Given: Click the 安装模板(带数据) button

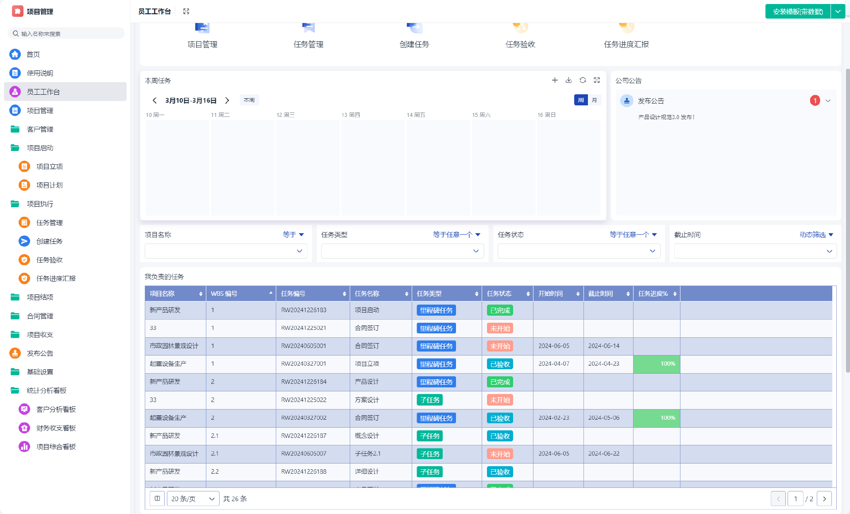Looking at the screenshot, I should (x=798, y=12).
